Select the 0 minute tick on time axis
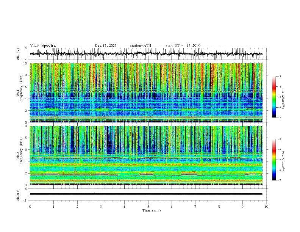 coord(30,207)
